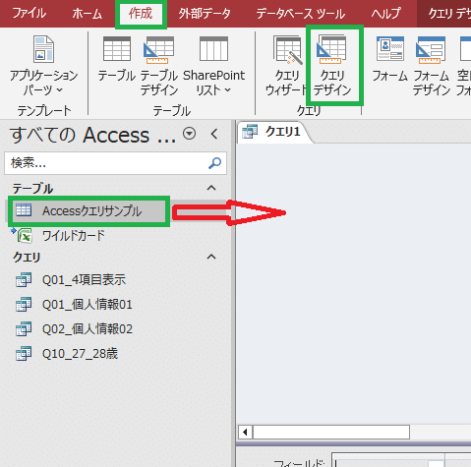Image resolution: width=471 pixels, height=467 pixels.
Task: Create a new フォーム
Action: [389, 59]
